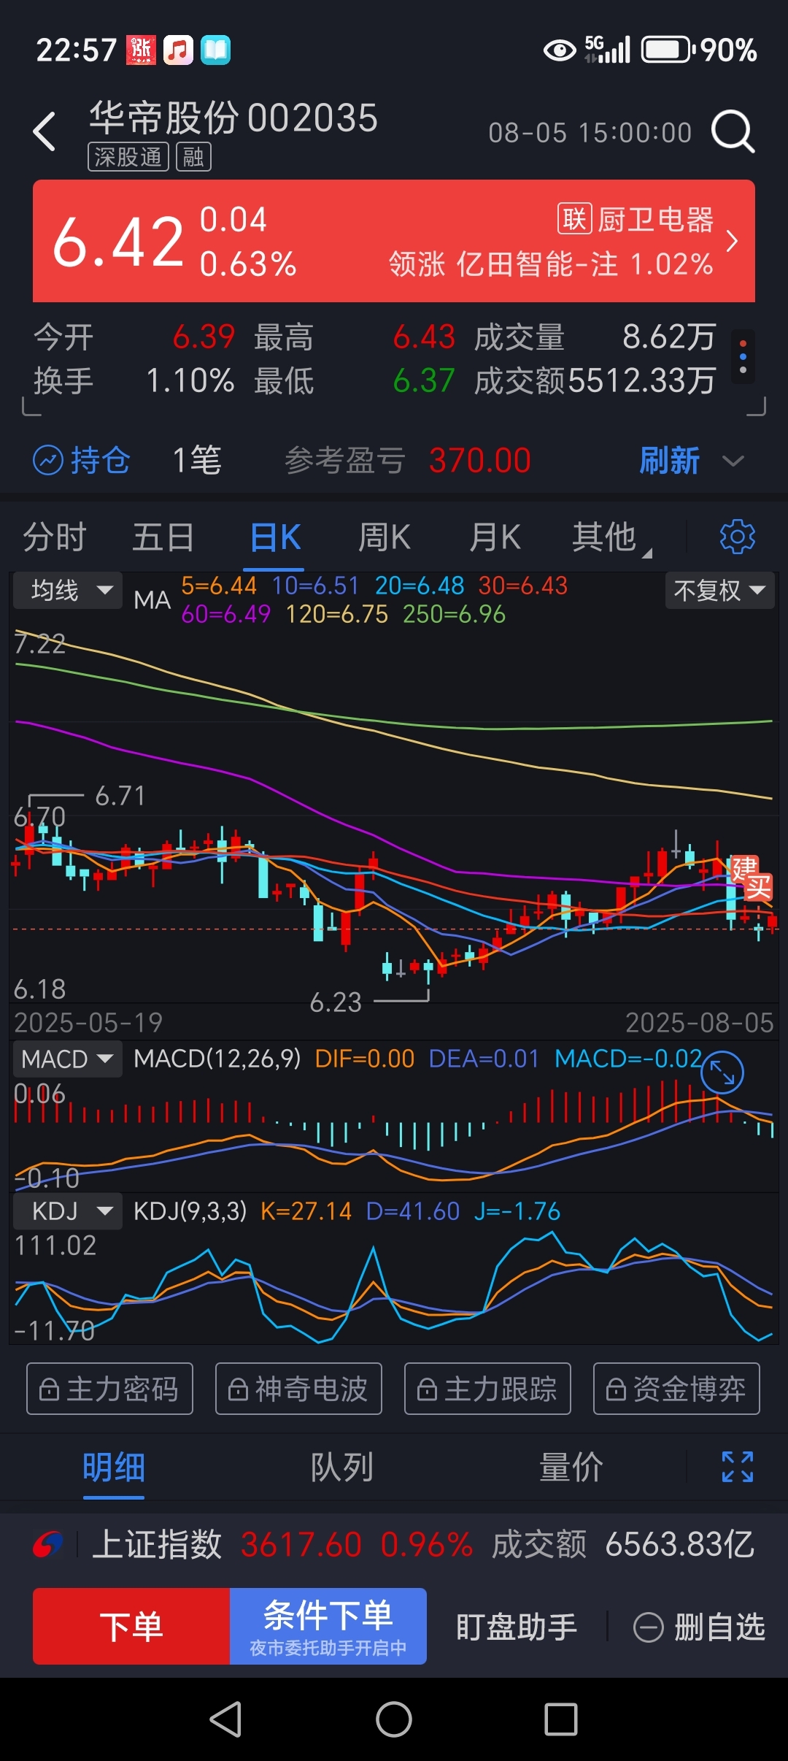Tap Android recent apps button
Screen dimensions: 788x1761
561,1719
